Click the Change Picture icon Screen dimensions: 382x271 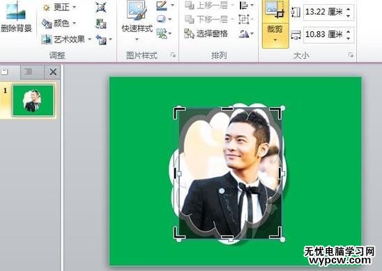101,24
